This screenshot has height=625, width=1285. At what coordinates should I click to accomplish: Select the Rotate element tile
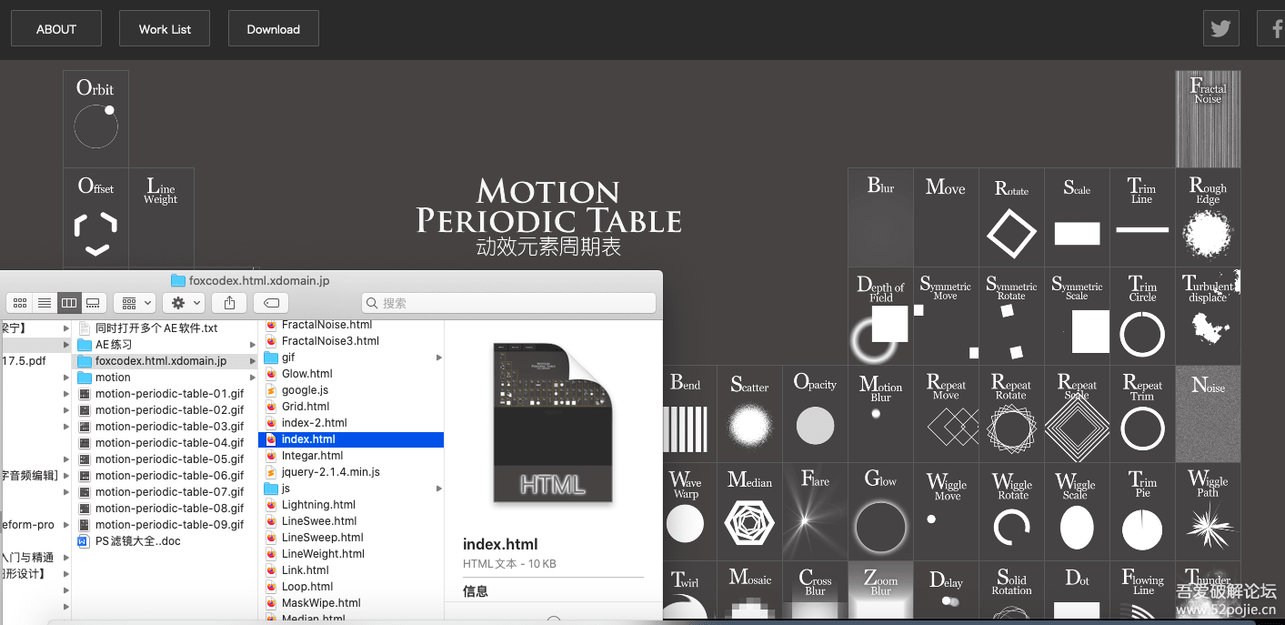coord(1011,217)
